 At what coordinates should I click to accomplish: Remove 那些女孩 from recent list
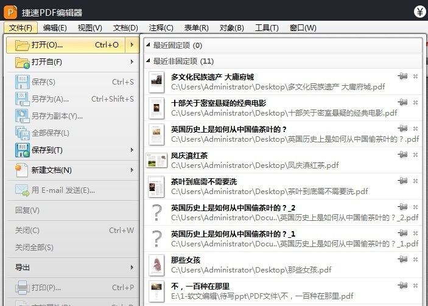tap(415, 259)
